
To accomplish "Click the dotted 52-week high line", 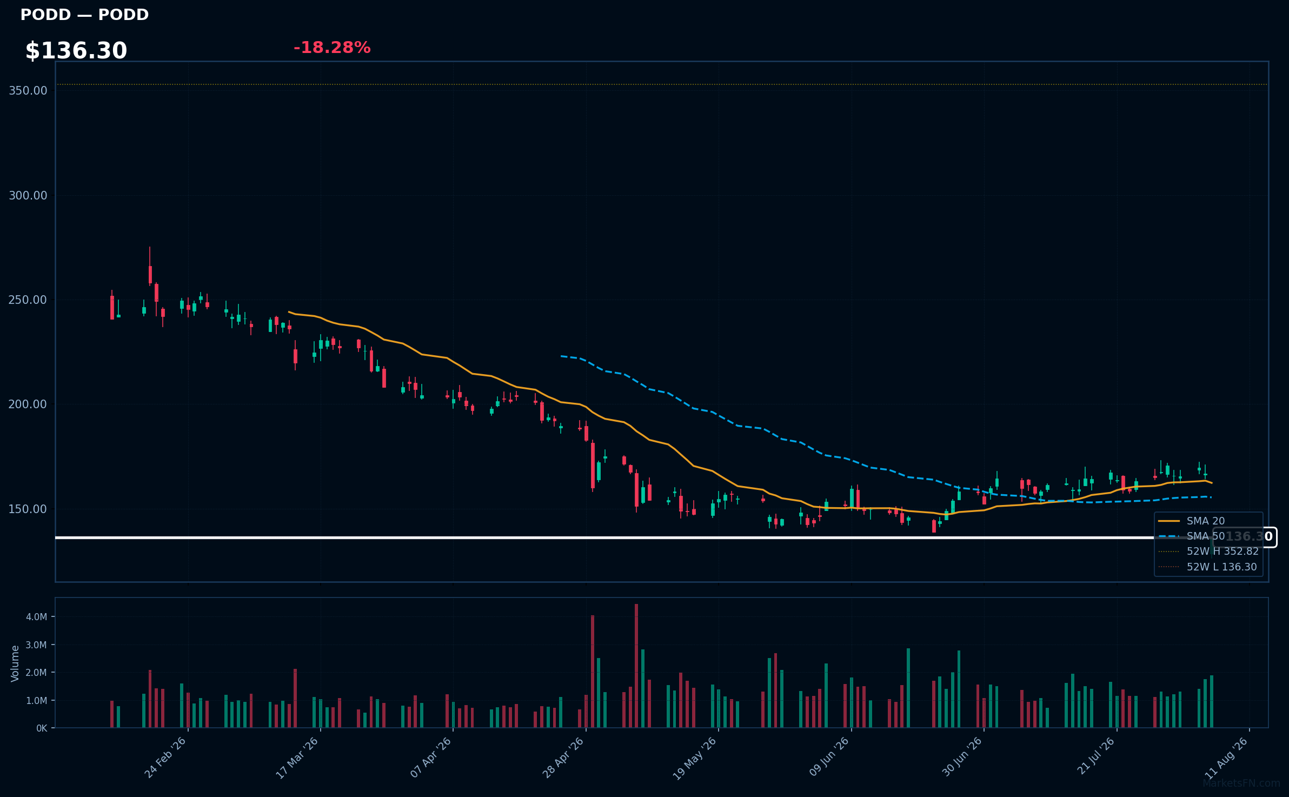I will click(662, 84).
